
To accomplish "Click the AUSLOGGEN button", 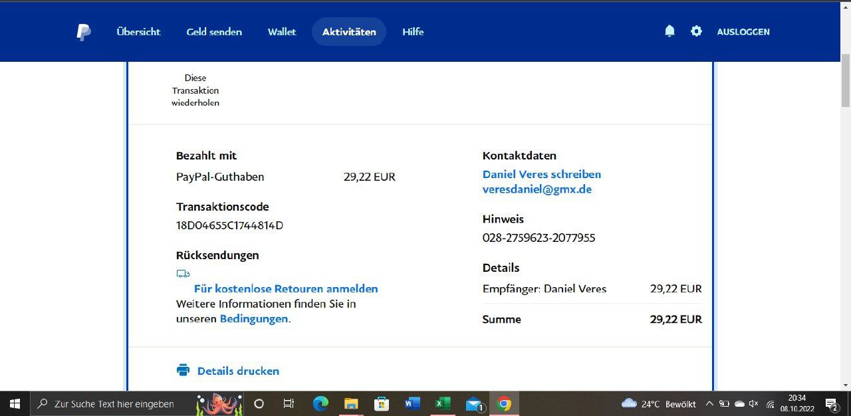I will [743, 32].
